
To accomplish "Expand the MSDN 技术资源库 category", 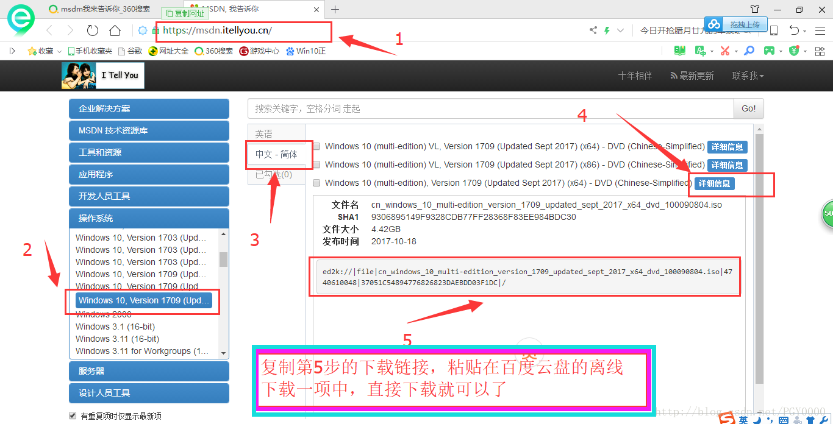I will [x=149, y=130].
